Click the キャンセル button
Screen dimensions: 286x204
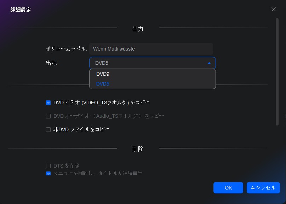pyautogui.click(x=263, y=188)
